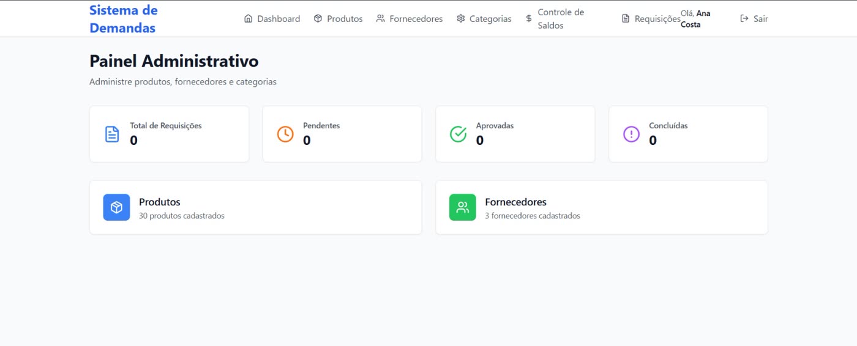Click the green checkmark icon in Aprovadas card
Viewport: 857px width, 346px height.
[x=458, y=134]
